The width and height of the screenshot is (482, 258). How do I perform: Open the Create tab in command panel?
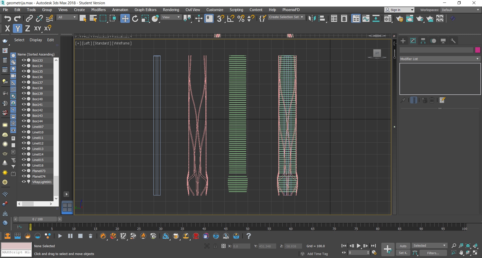click(403, 41)
